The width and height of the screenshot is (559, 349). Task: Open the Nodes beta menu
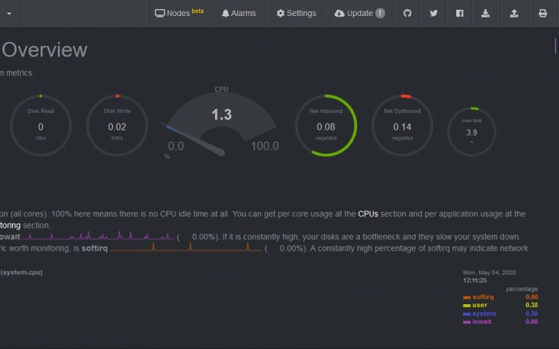coord(179,13)
